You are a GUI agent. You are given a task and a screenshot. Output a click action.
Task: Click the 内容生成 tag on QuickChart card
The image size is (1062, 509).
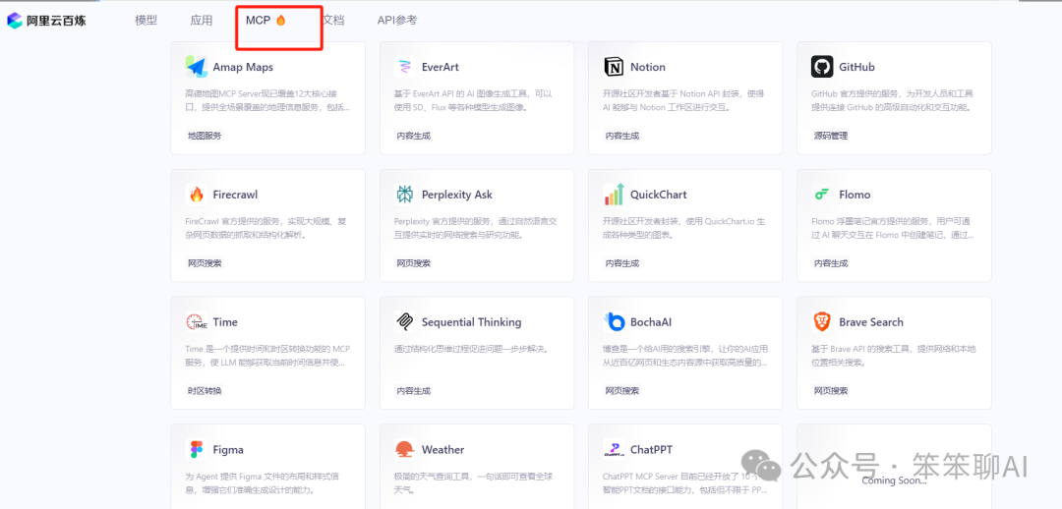[621, 263]
